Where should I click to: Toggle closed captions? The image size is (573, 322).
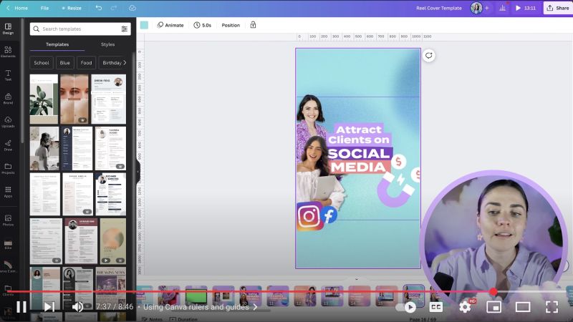tap(435, 308)
